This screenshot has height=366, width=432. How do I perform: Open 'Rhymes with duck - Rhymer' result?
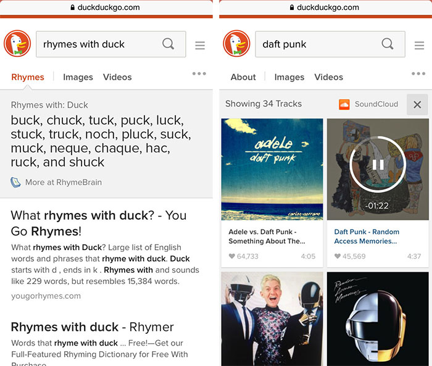(93, 327)
